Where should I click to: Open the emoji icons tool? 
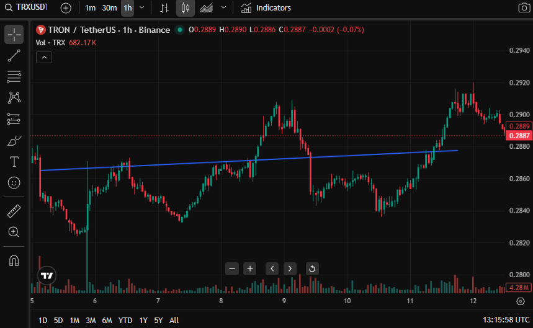coord(14,183)
